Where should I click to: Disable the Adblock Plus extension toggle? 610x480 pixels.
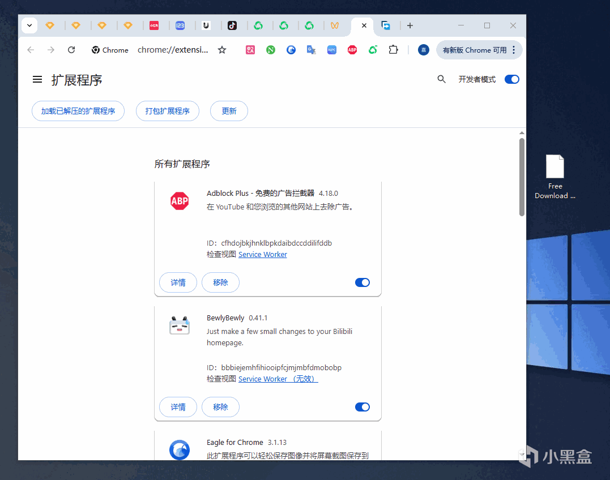[362, 282]
